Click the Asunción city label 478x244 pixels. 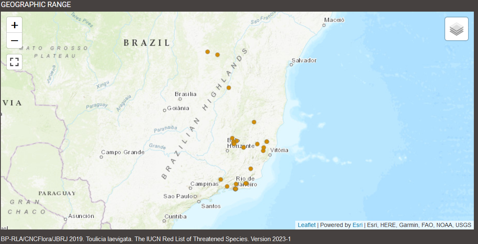pyautogui.click(x=81, y=216)
